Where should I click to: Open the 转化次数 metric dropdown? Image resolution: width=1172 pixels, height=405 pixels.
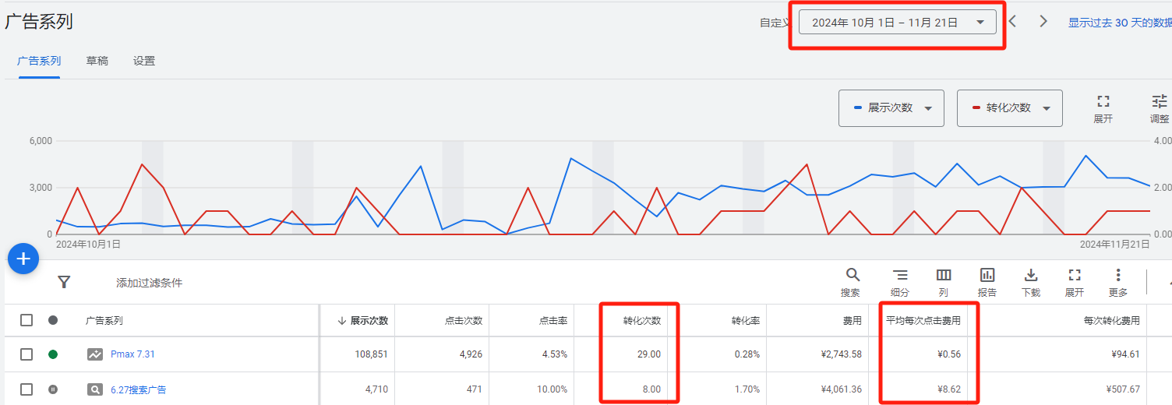pos(1010,108)
